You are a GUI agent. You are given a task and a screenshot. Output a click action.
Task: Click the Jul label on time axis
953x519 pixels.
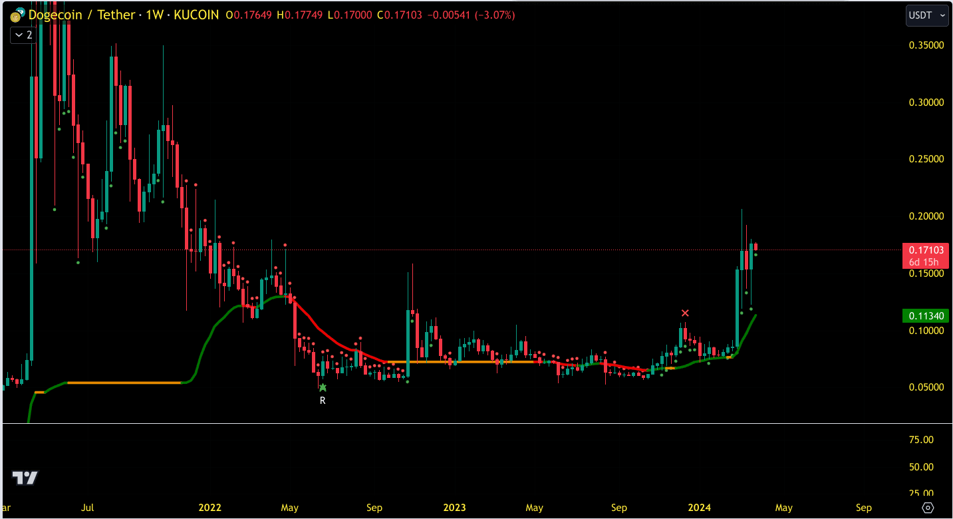pos(87,508)
